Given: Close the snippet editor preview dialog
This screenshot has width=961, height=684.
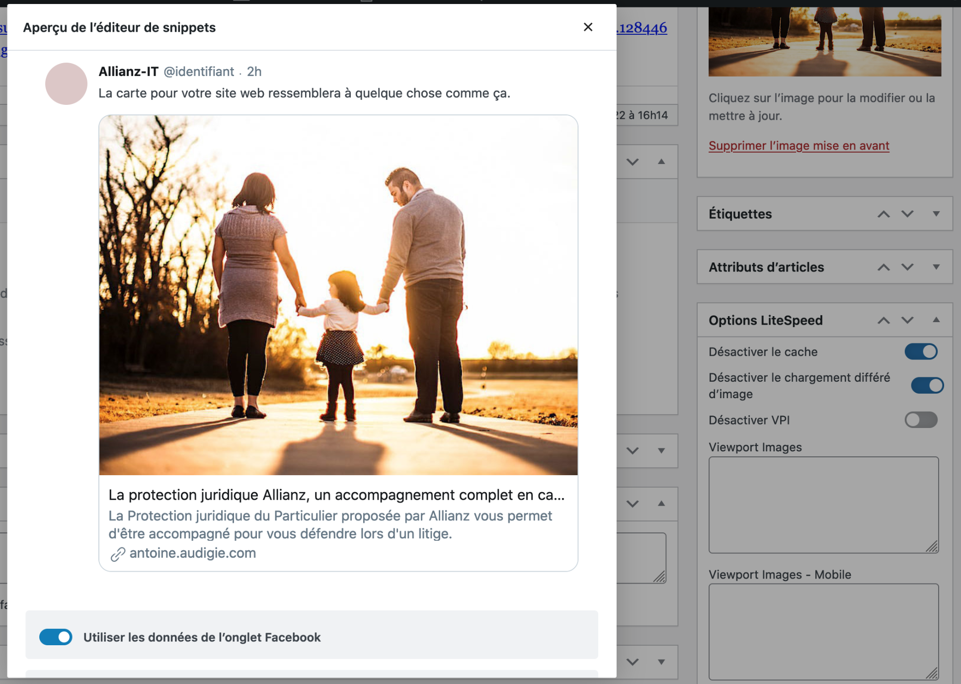Looking at the screenshot, I should (x=588, y=27).
